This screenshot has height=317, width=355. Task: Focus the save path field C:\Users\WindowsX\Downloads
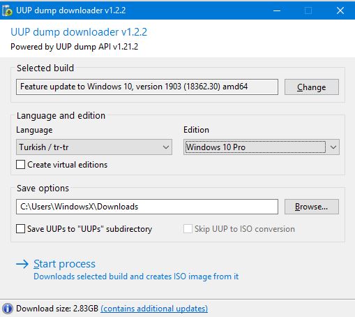pos(147,207)
